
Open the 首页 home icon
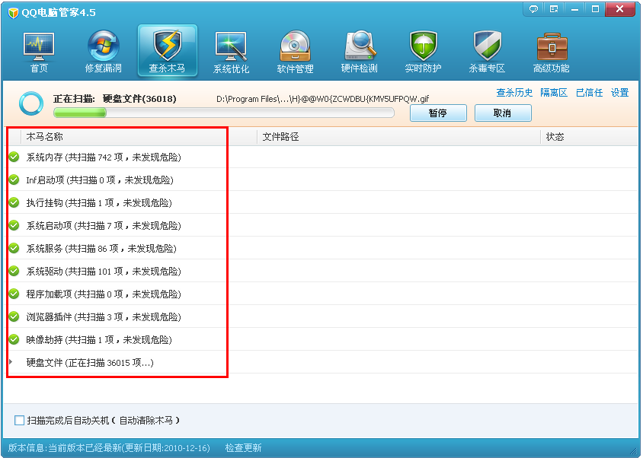click(39, 52)
